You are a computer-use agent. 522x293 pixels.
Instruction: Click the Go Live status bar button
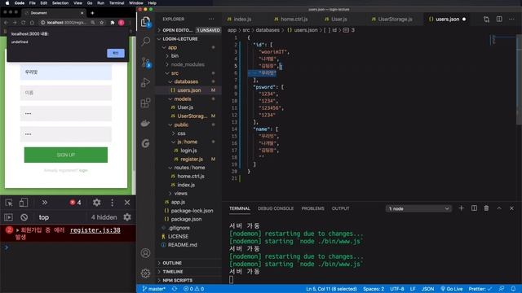pos(451,289)
